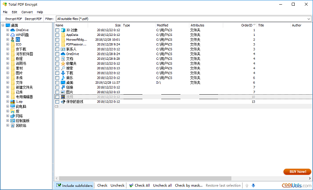The image size is (313, 190).
Task: Tick the checkbox for 文档 row
Action: click(57, 59)
